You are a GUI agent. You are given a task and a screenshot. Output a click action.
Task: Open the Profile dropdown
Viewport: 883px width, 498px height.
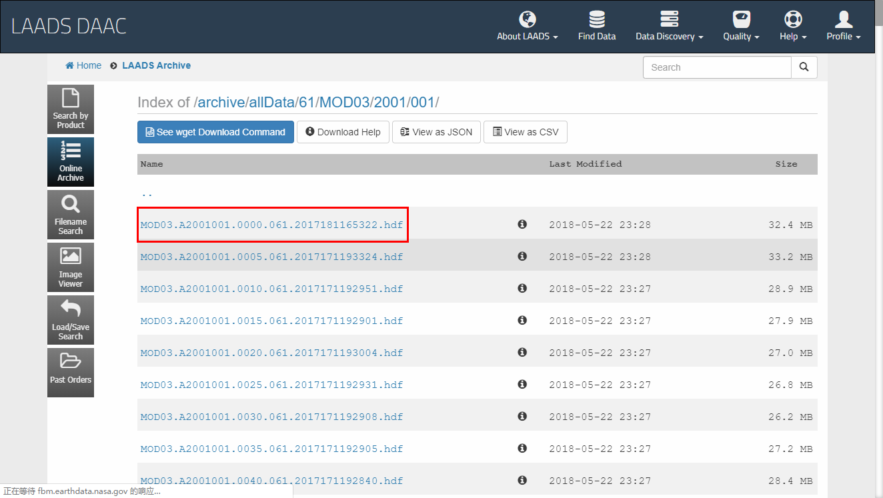pyautogui.click(x=844, y=27)
